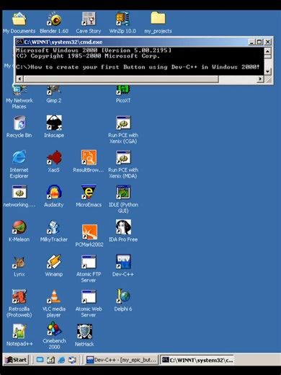Launch WinZip 10.0 shortcut
281x375 pixels.
click(122, 23)
